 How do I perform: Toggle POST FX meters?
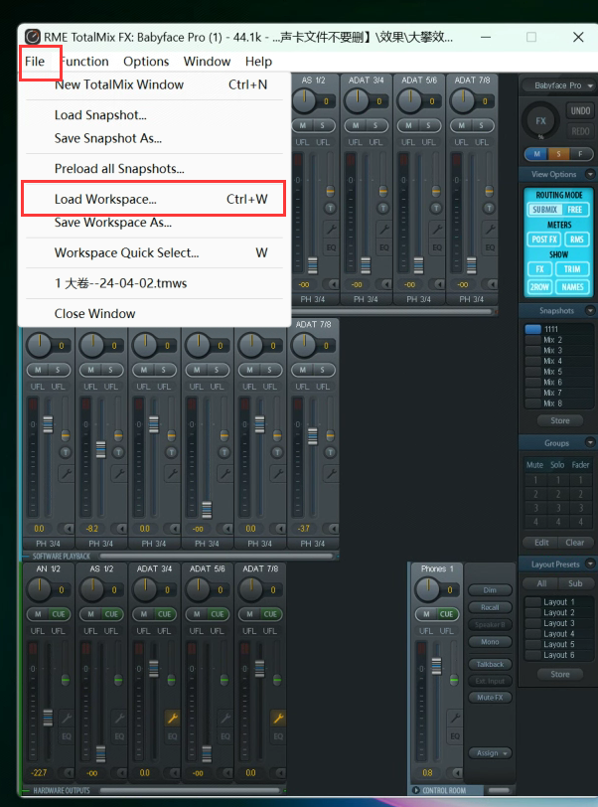(x=544, y=240)
